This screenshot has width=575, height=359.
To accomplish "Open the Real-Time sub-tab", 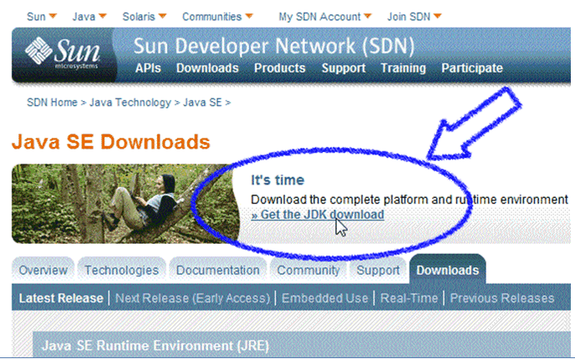I will pos(410,298).
